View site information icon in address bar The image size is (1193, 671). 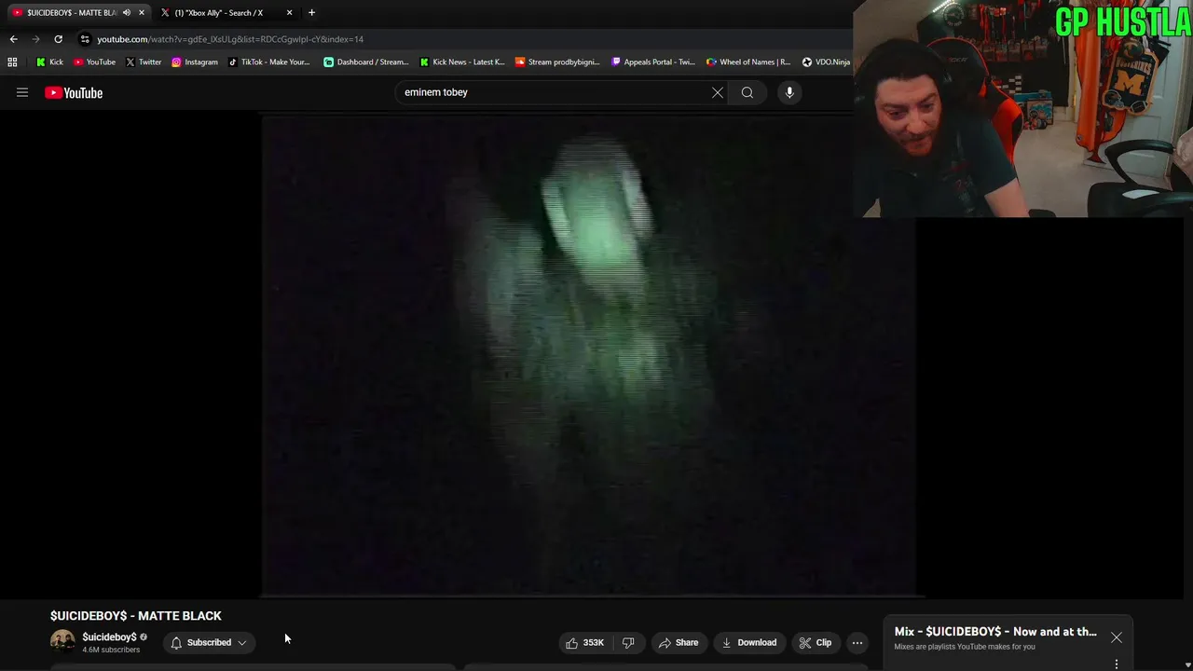click(x=85, y=39)
